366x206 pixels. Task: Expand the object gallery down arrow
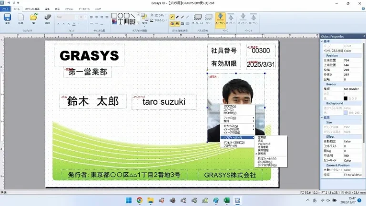coord(138,23)
